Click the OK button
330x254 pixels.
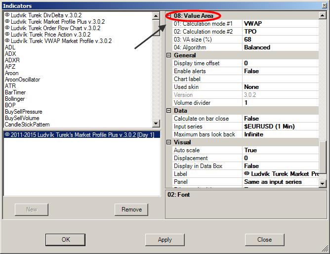(x=65, y=240)
